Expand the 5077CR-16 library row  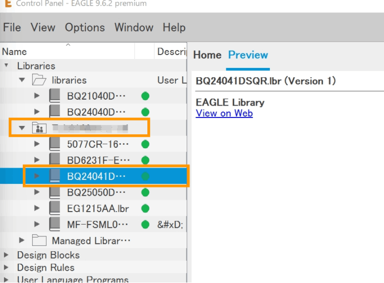(37, 144)
